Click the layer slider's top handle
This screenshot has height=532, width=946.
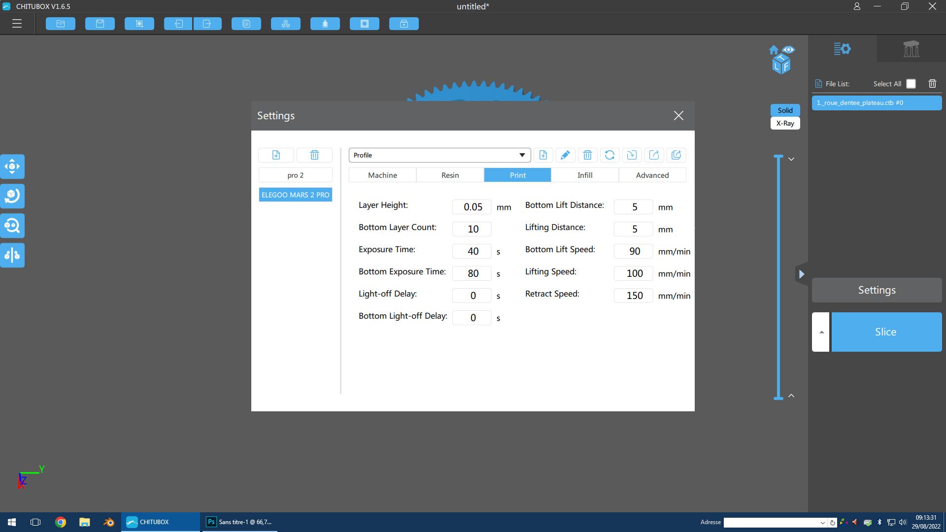(x=778, y=157)
